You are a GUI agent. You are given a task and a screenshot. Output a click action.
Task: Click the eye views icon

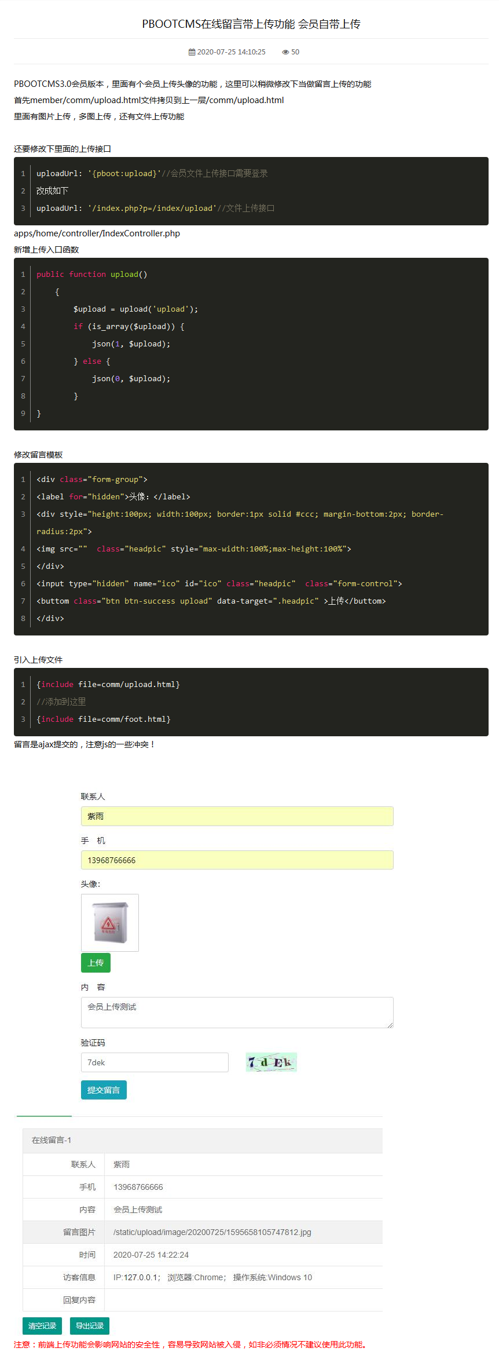(x=285, y=52)
